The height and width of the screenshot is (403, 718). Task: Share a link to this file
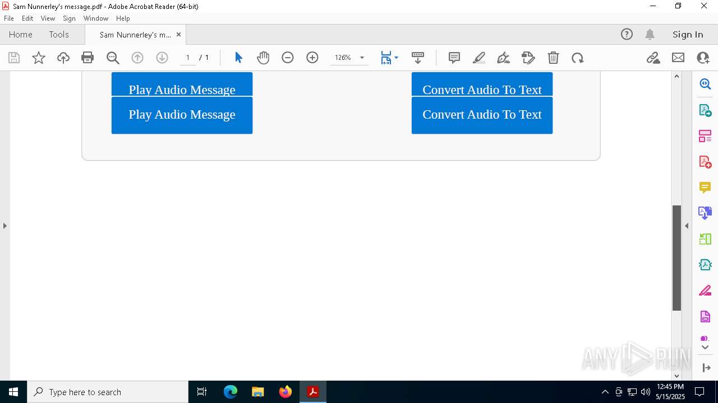[653, 58]
